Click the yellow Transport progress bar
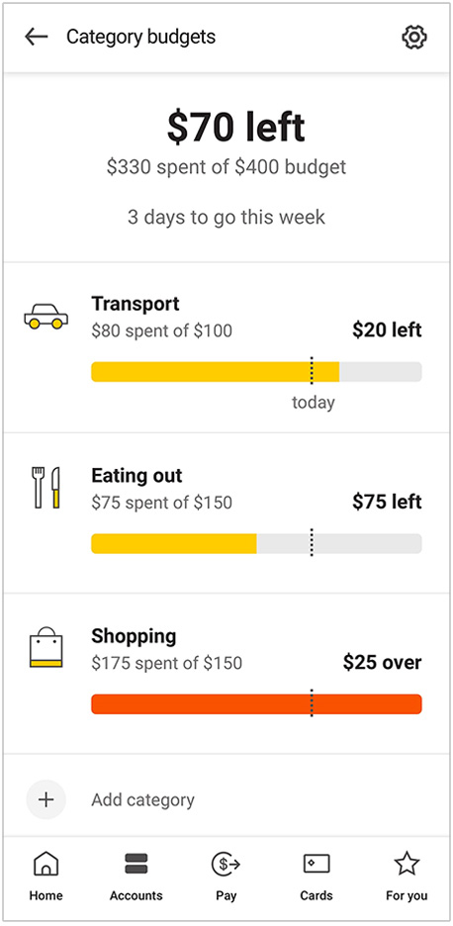 256,371
